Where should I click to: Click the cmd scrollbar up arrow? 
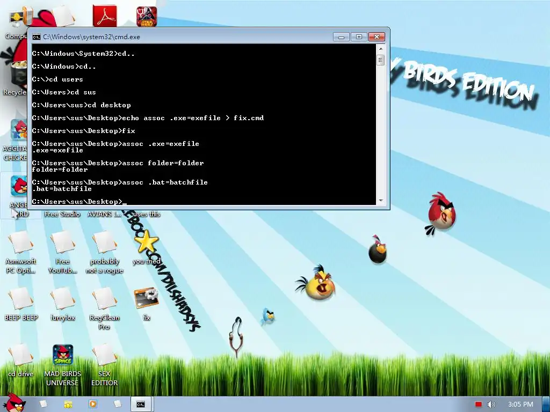381,48
